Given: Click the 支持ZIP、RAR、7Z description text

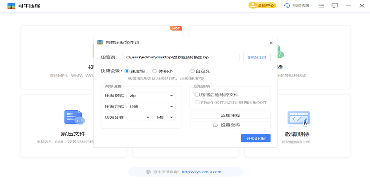Looking at the screenshot, I should [65, 142].
